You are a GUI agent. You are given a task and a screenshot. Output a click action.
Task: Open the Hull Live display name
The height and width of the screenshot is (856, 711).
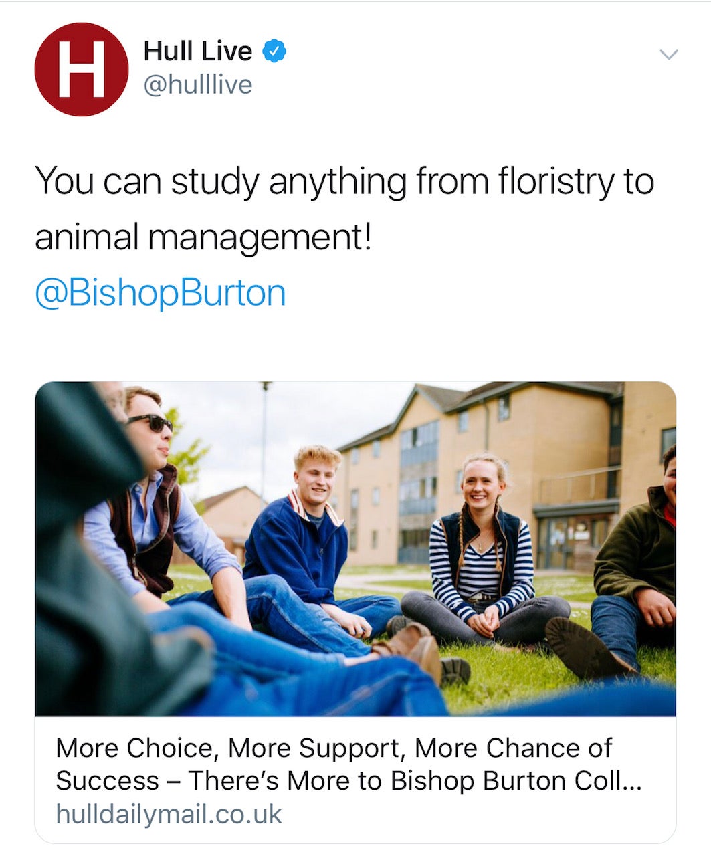[197, 51]
